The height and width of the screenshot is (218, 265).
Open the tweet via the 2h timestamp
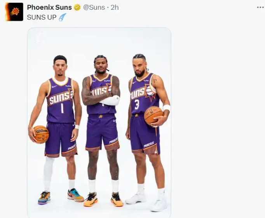pos(115,7)
